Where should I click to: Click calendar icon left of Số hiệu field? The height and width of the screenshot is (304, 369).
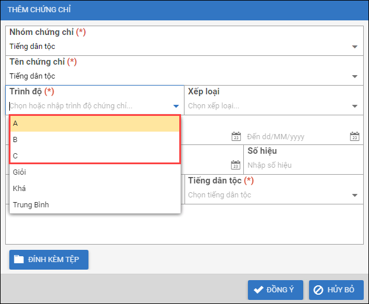pos(236,165)
